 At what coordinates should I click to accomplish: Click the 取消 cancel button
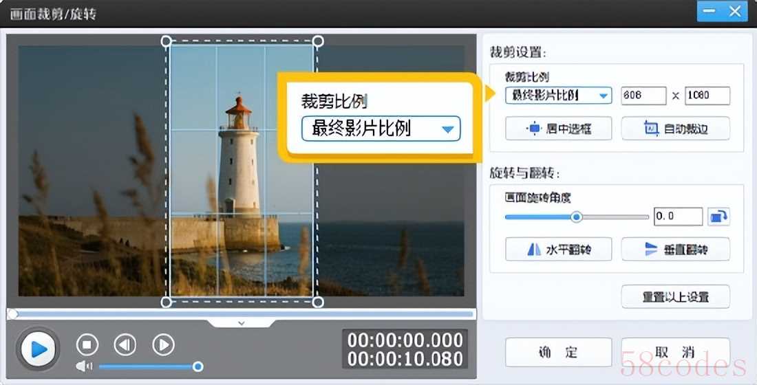[675, 353]
